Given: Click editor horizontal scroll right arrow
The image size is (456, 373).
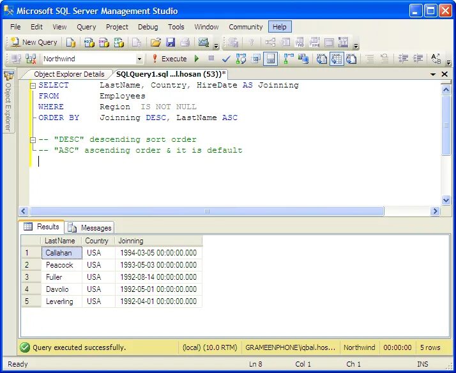Looking at the screenshot, I should (435, 211).
